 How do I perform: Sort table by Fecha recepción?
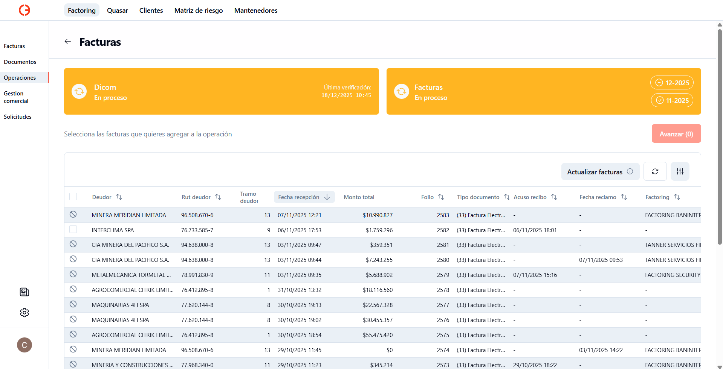click(x=304, y=197)
